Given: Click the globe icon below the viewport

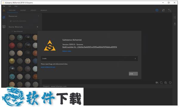Looking at the screenshot, I should tap(166, 83).
